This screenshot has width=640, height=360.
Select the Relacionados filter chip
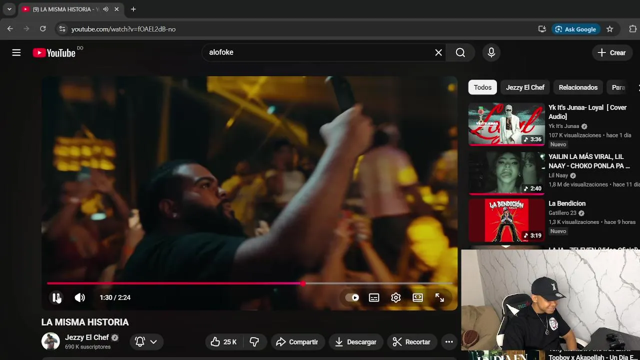[x=578, y=87]
